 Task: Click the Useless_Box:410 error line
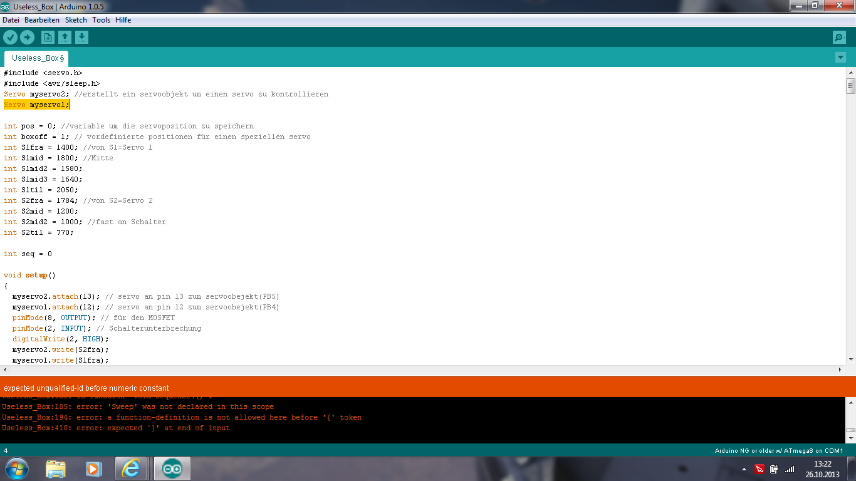click(x=116, y=428)
